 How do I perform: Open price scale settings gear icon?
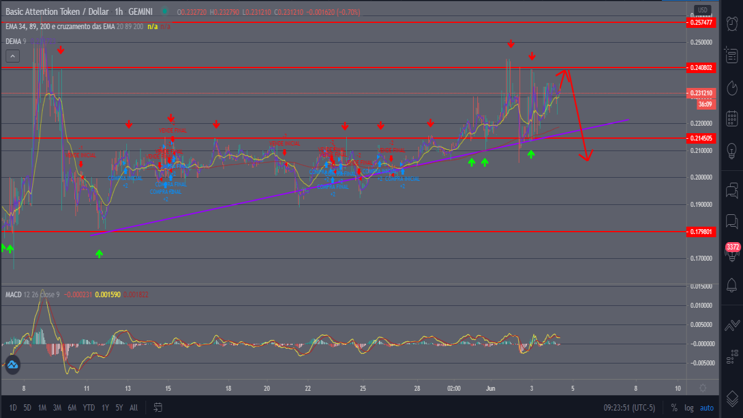(703, 388)
